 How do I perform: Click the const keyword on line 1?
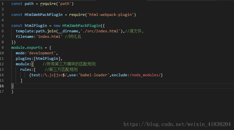[17, 4]
